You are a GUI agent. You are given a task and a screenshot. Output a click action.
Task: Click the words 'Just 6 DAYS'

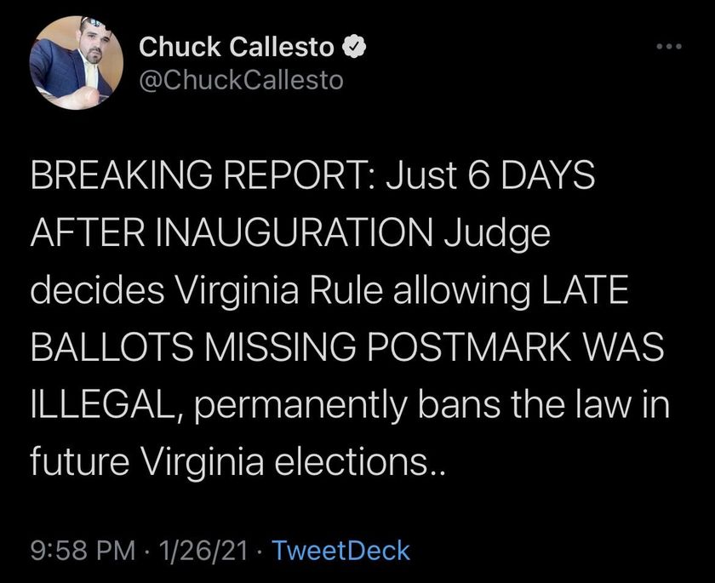(x=490, y=175)
